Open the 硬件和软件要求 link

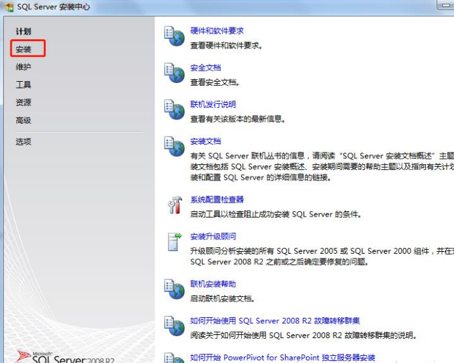[x=217, y=31]
